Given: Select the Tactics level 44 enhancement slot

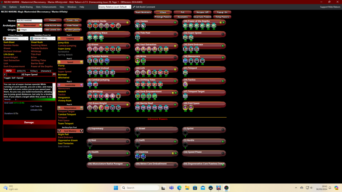Looking at the screenshot, I should tap(185, 85).
